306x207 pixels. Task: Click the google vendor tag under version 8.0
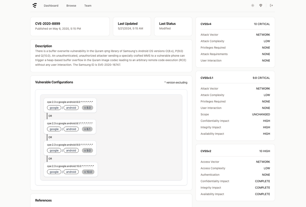tap(54, 107)
